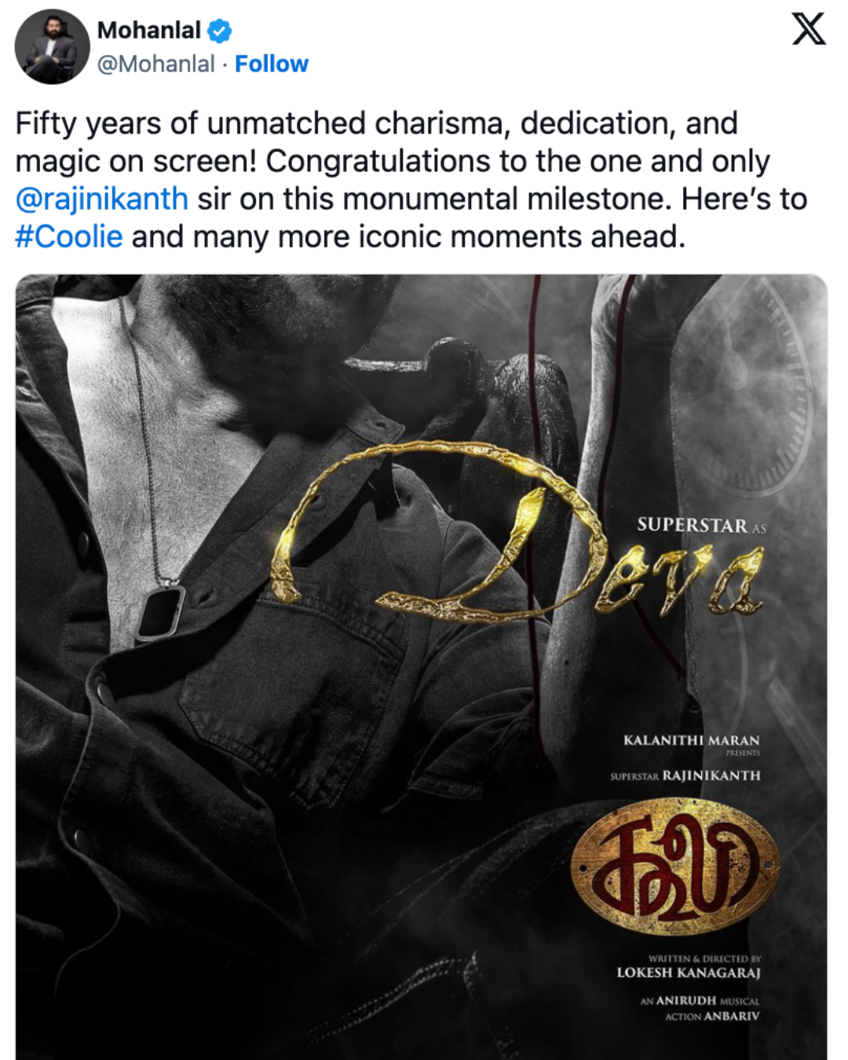Screen dimensions: 848x1060
Task: Open the X logo icon
Action: pyautogui.click(x=808, y=29)
